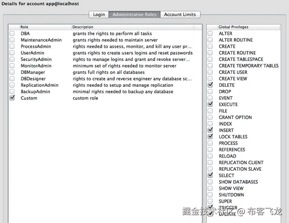This screenshot has width=289, height=223.
Task: Select the Administrative Roles tab
Action: pos(135,15)
